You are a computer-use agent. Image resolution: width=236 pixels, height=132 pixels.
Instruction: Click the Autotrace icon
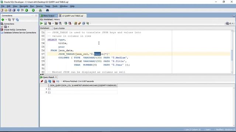(56, 23)
